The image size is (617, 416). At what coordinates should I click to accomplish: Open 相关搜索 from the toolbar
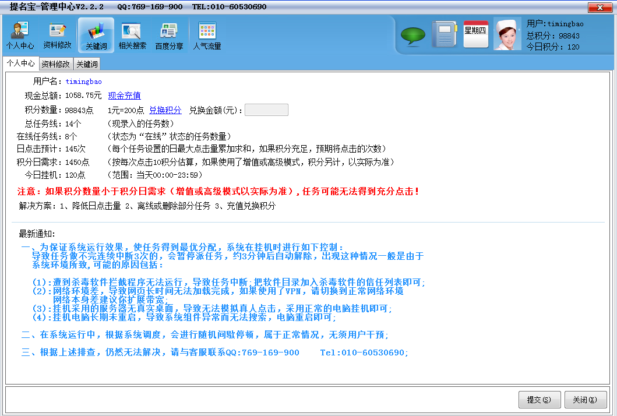tap(132, 35)
